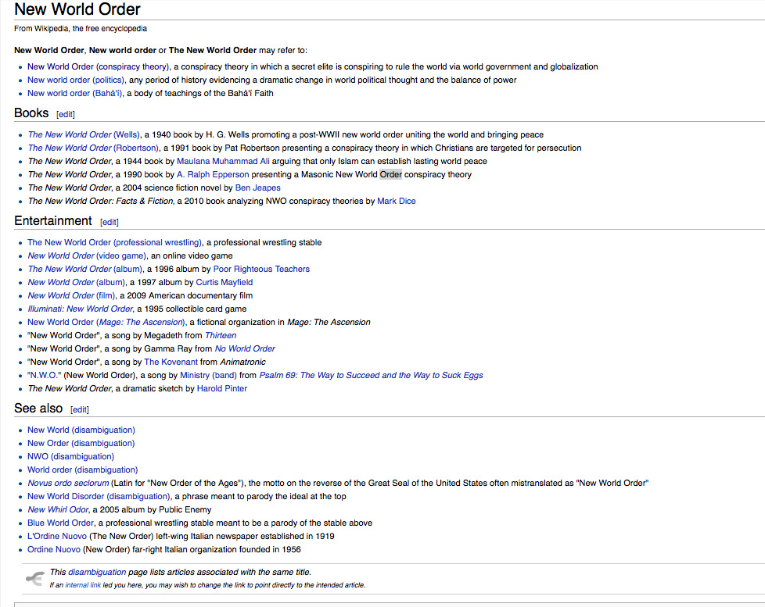
Task: Click the Entertainment section heading
Action: pos(52,220)
